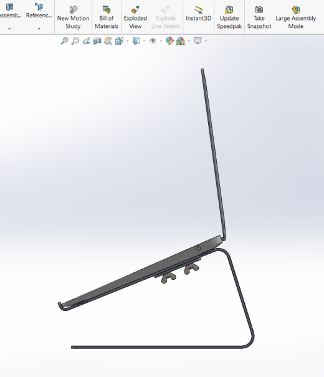Open New Motion Study

pyautogui.click(x=73, y=17)
